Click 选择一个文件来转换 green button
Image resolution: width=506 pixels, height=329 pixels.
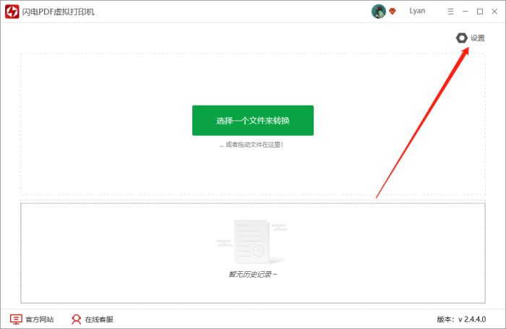tap(253, 121)
